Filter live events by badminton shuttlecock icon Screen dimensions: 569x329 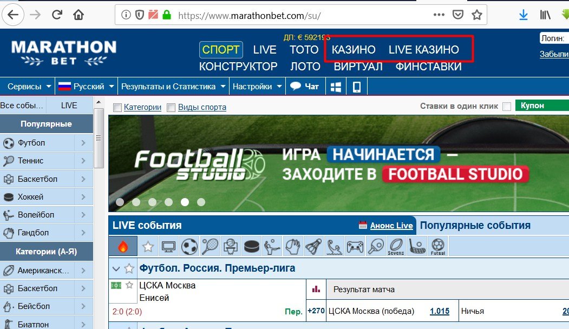(x=313, y=247)
